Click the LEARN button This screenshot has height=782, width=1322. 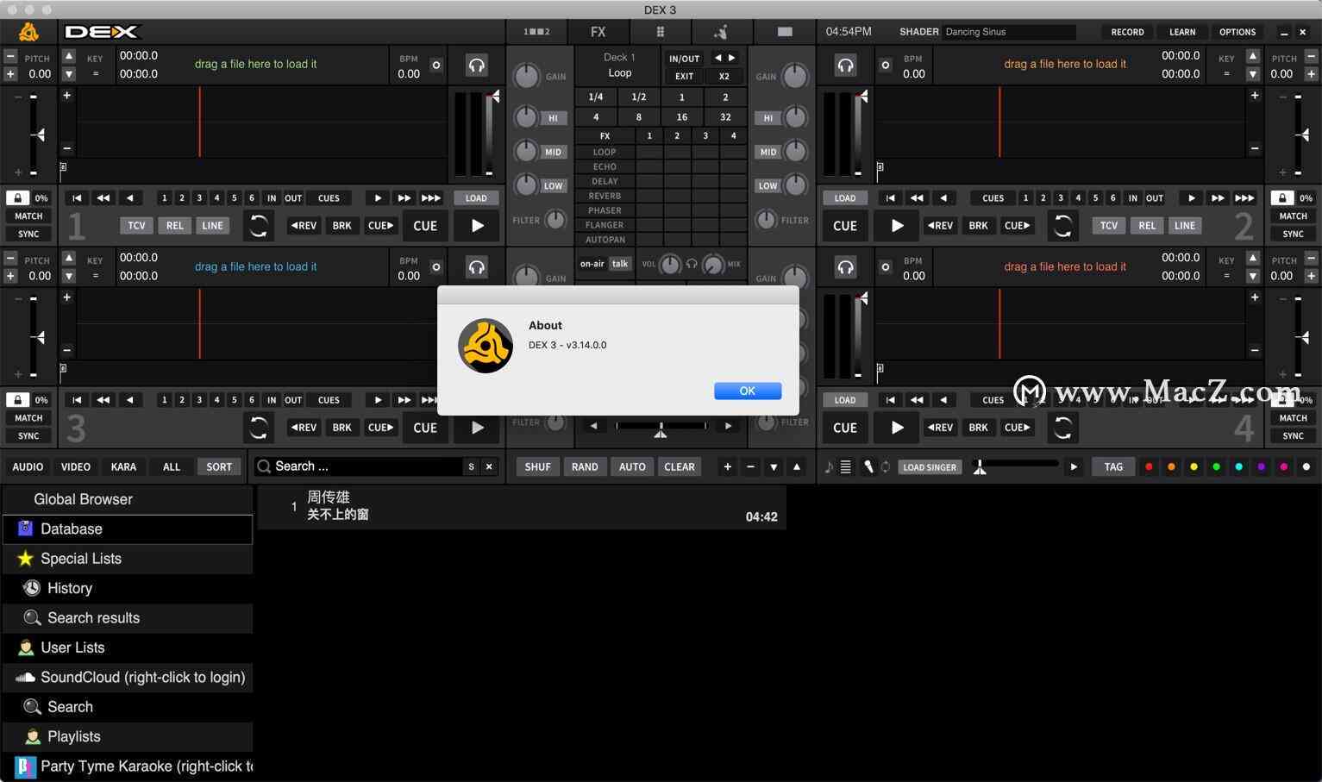[1182, 32]
